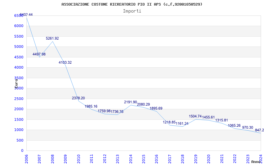This screenshot has height=165, width=264.
Task: Click x-axis year 2022
Action: (x=235, y=159)
